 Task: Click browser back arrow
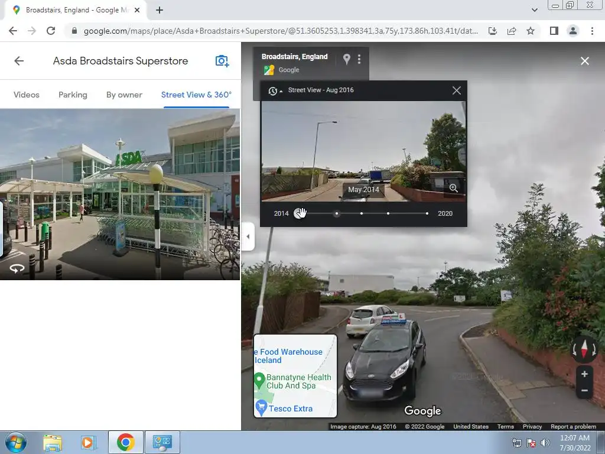13,31
